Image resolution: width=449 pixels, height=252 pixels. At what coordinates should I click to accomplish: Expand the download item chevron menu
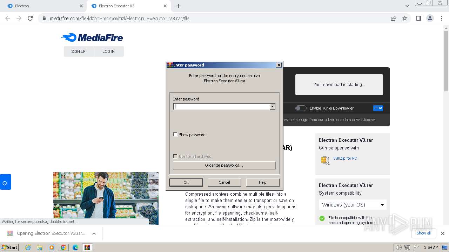coord(94,233)
